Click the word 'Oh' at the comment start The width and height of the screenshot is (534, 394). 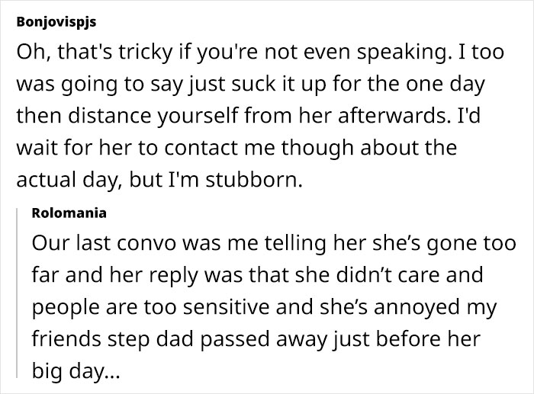tap(30, 55)
